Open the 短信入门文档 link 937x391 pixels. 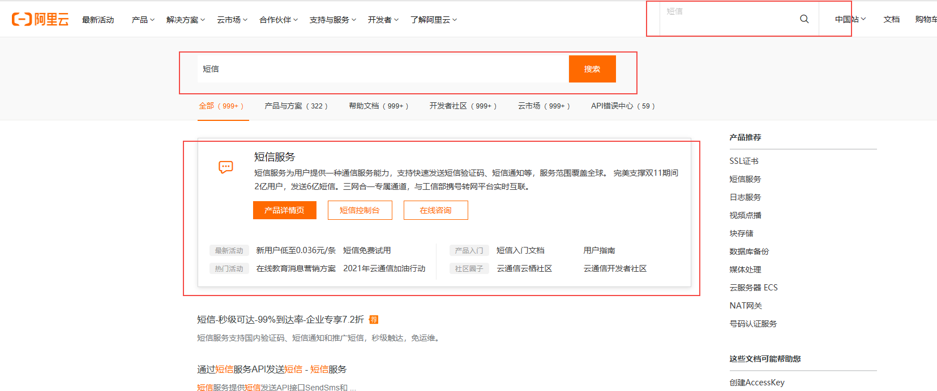coord(520,250)
